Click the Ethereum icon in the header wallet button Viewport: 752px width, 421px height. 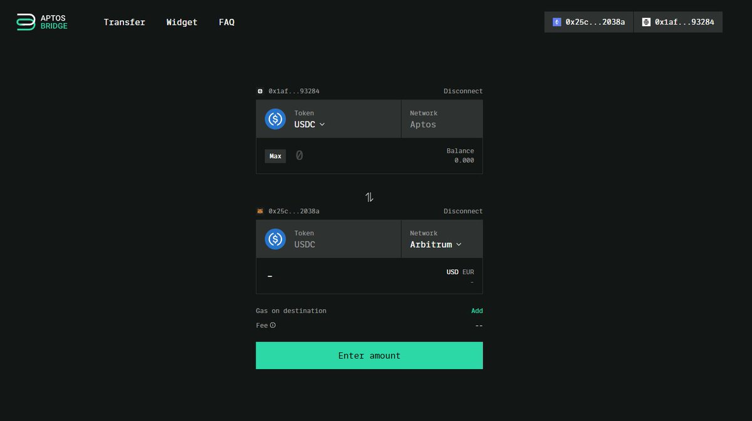pos(556,22)
